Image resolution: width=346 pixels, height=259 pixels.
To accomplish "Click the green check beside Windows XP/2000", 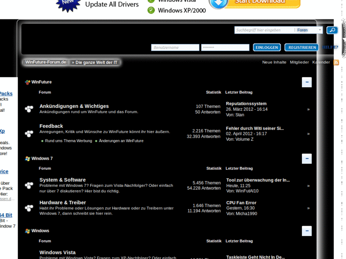I will [x=151, y=10].
